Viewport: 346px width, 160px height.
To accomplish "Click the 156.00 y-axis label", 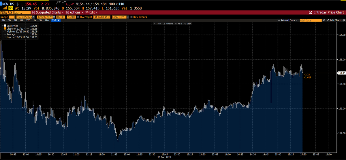I will 341,35.
